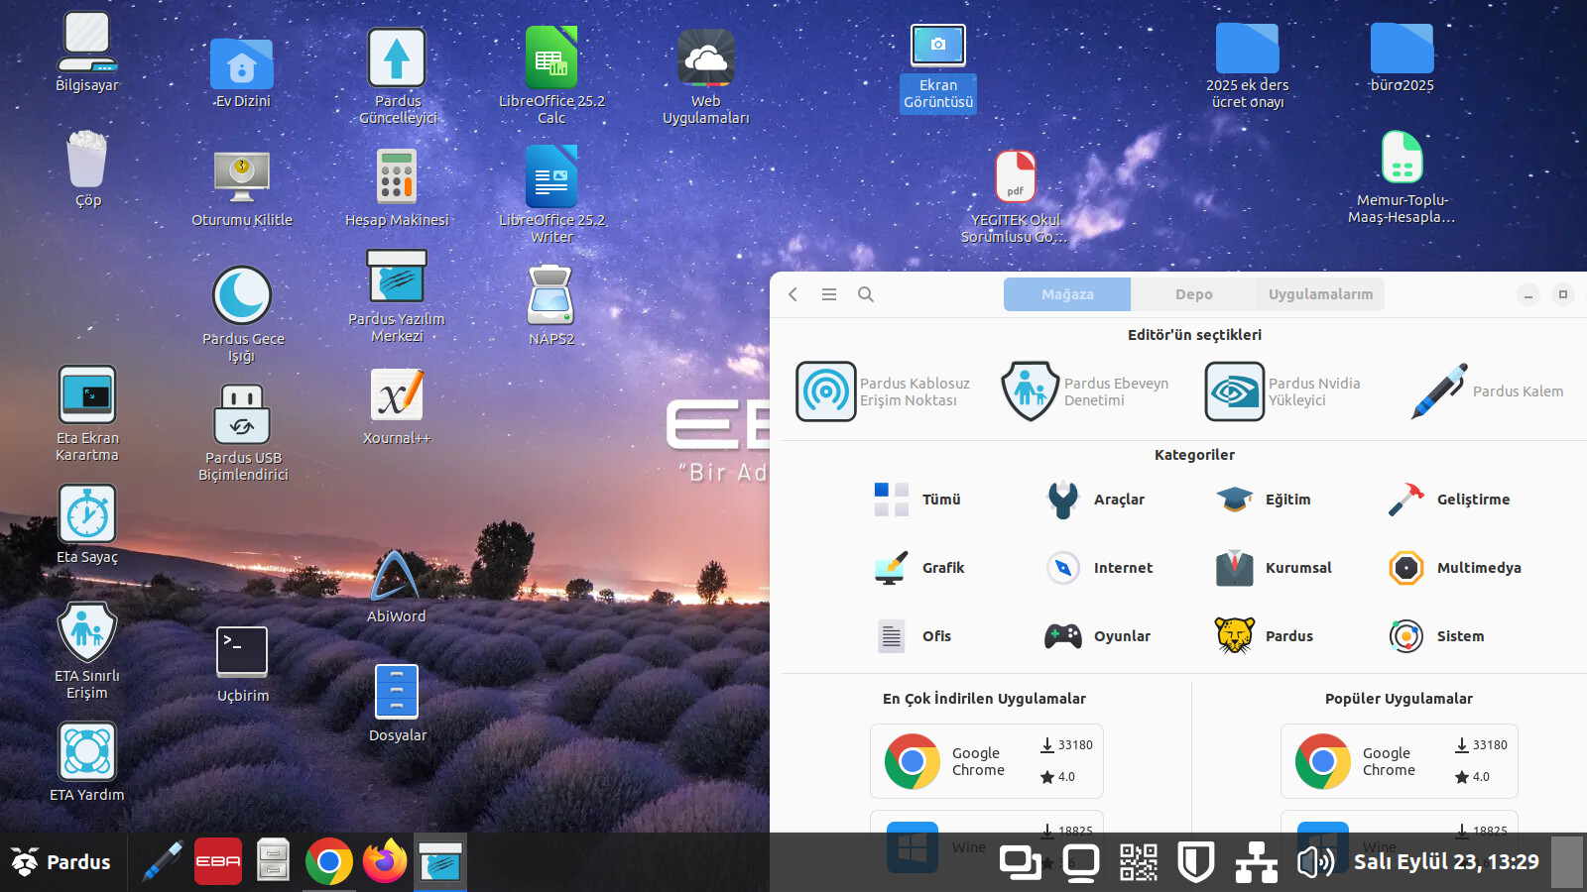Open the EBA taskbar shortcut
The height and width of the screenshot is (892, 1587).
click(218, 862)
